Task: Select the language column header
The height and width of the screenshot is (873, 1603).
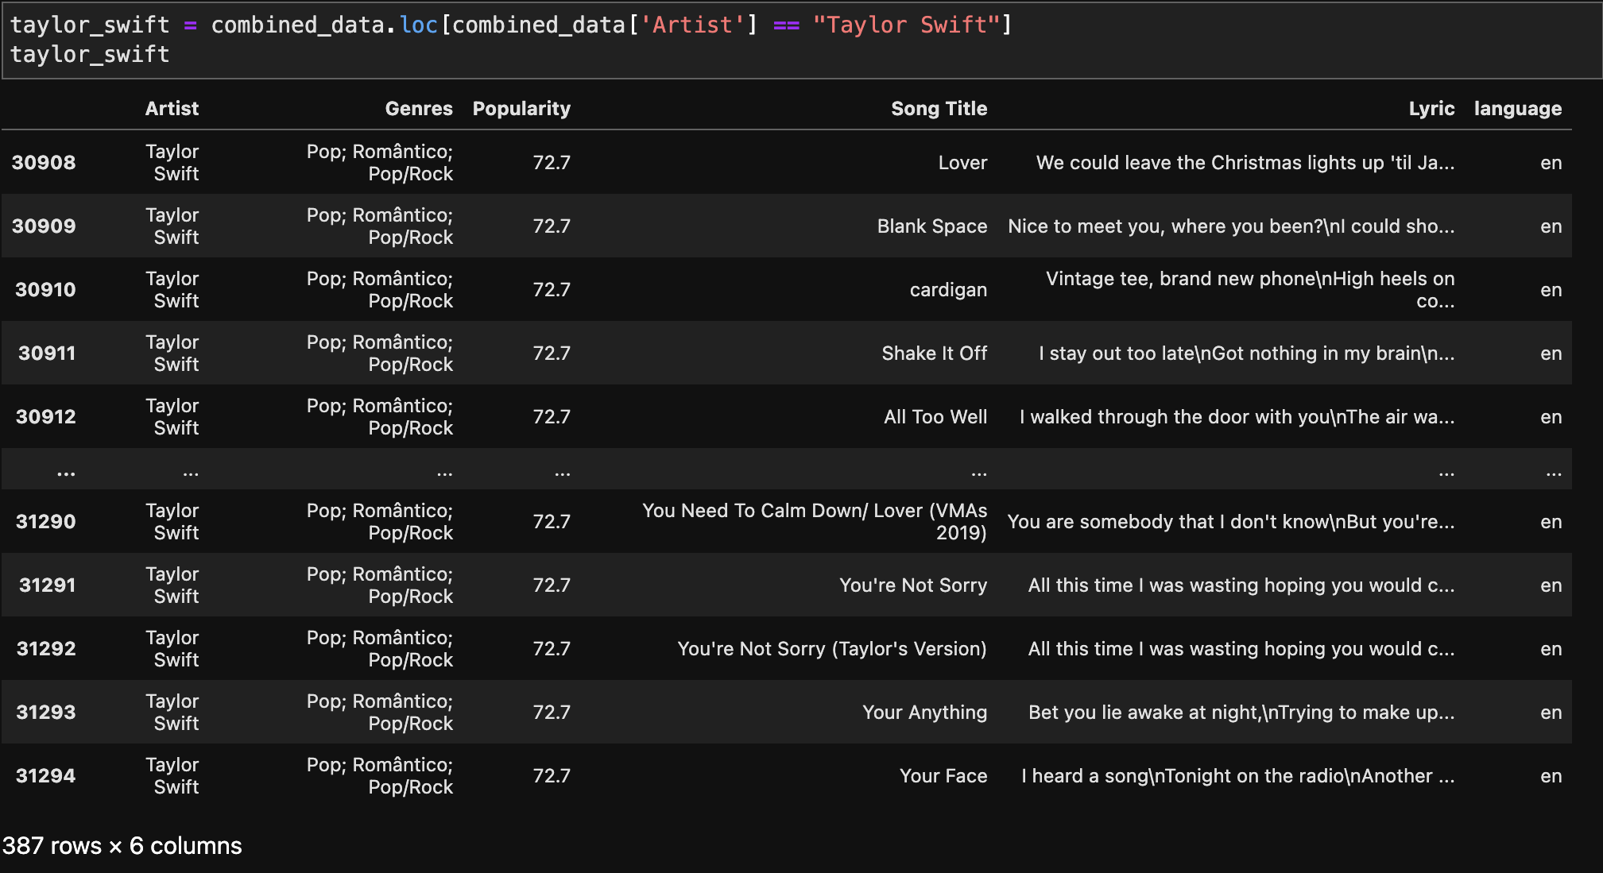Action: [x=1518, y=109]
